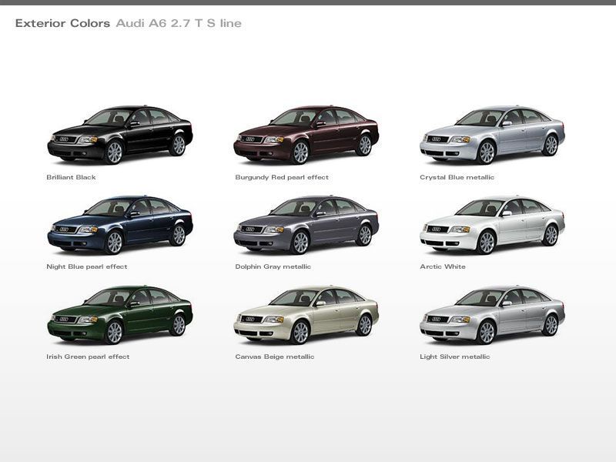Pick the Light Silver metallic car
Image resolution: width=616 pixels, height=462 pixels.
492,315
